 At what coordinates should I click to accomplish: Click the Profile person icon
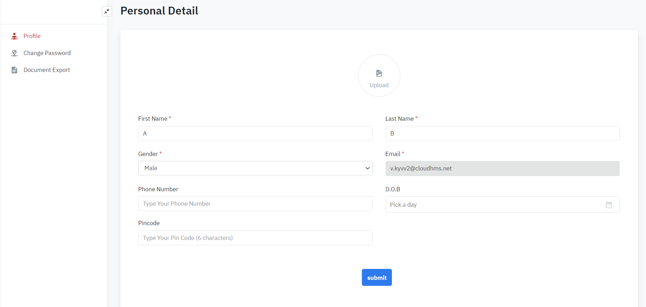pos(14,36)
